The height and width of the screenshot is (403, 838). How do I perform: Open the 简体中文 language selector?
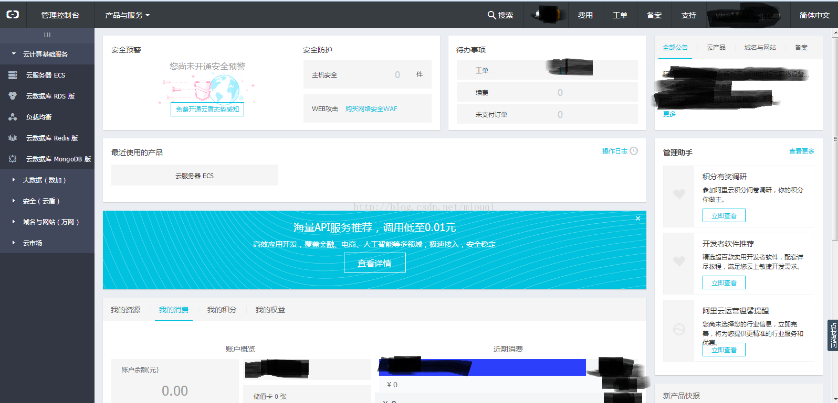coord(814,15)
